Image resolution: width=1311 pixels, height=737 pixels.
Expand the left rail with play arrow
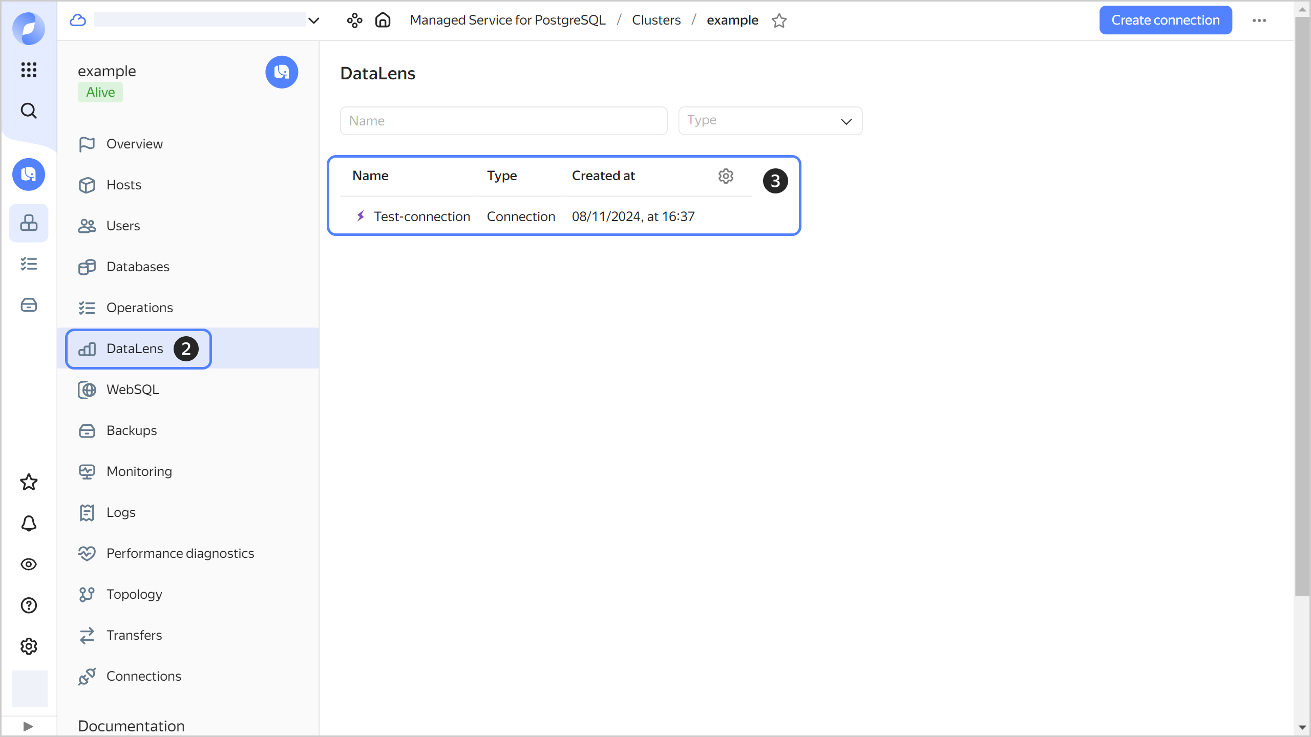coord(28,726)
